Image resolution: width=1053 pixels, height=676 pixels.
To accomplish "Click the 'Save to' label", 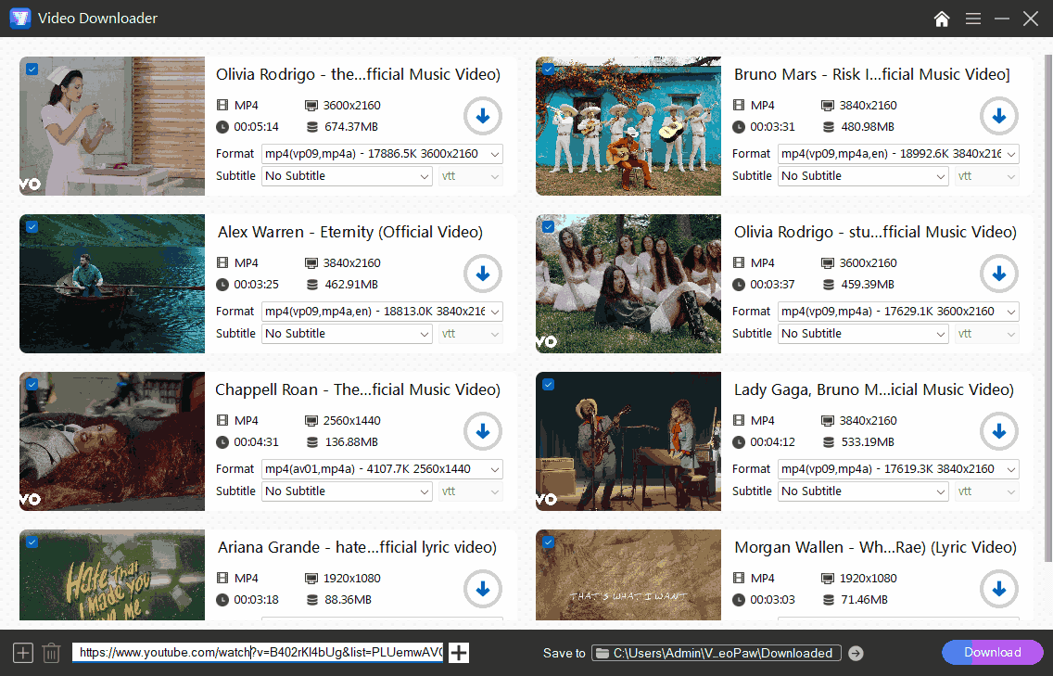I will pos(565,653).
